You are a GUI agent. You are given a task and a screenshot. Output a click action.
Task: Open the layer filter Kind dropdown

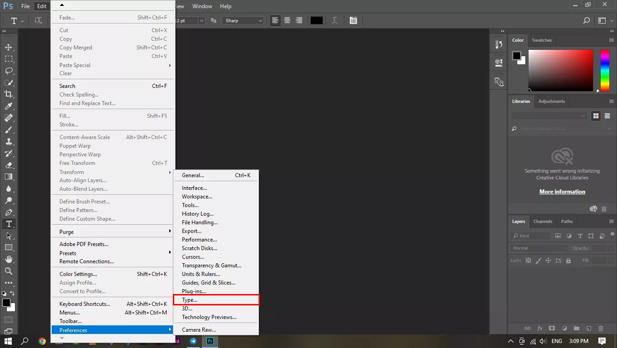coord(530,236)
